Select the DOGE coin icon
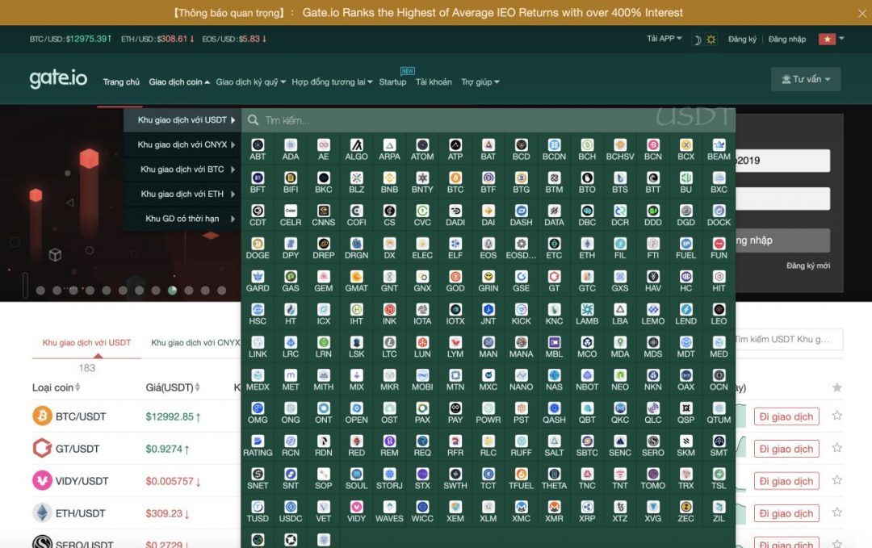Image resolution: width=872 pixels, height=548 pixels. 258,244
